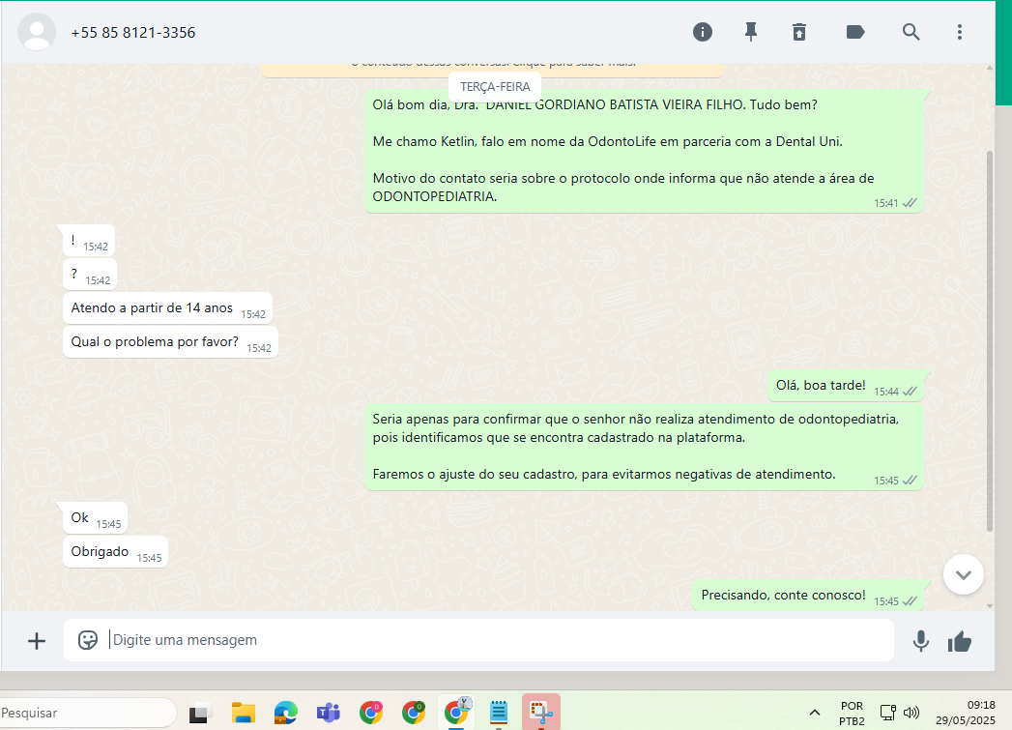Click the scrollbar down arrow in chat
Viewport: 1012px width, 730px height.
(990, 606)
